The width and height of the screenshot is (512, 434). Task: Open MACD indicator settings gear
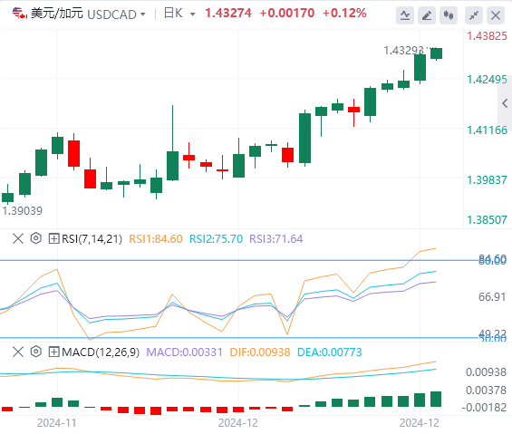tap(36, 352)
